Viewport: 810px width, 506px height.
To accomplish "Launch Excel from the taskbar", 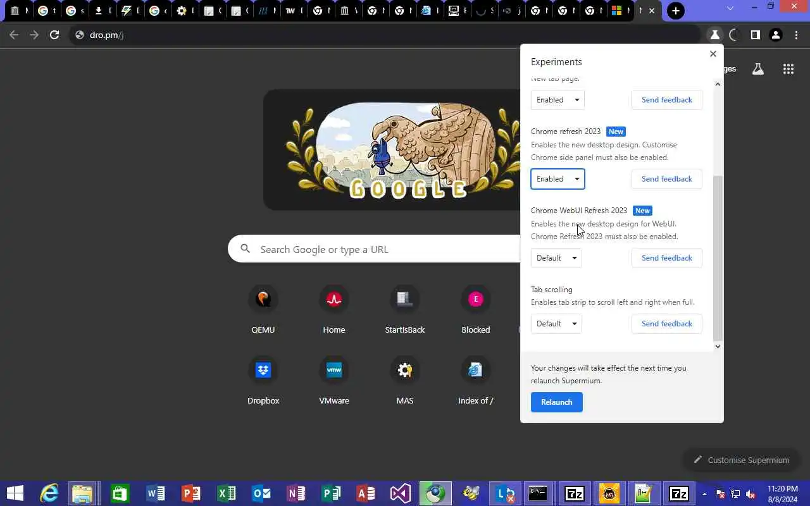I will (226, 493).
